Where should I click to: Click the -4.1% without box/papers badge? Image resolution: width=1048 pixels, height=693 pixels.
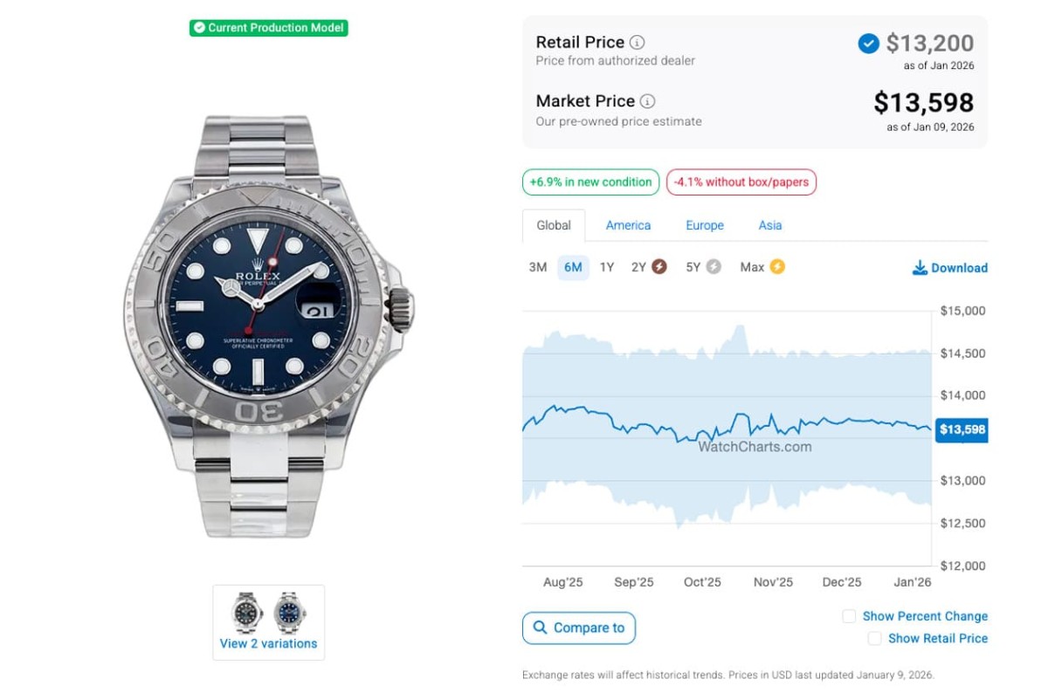tap(741, 182)
